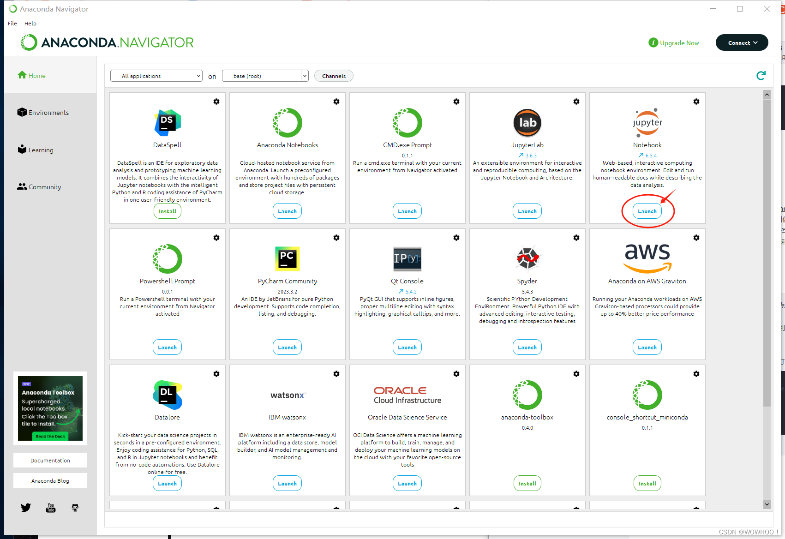Image resolution: width=785 pixels, height=539 pixels.
Task: Open settings gear on Jupyter Notebook tile
Action: click(696, 102)
